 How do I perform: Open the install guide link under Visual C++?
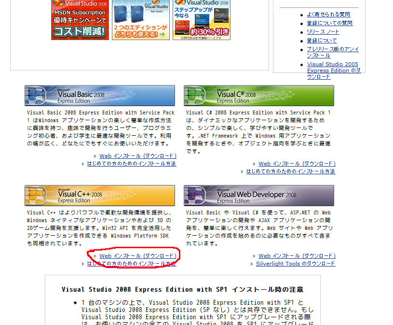click(x=132, y=264)
